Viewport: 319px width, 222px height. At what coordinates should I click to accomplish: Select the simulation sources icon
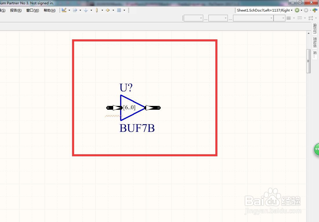[x=108, y=10]
